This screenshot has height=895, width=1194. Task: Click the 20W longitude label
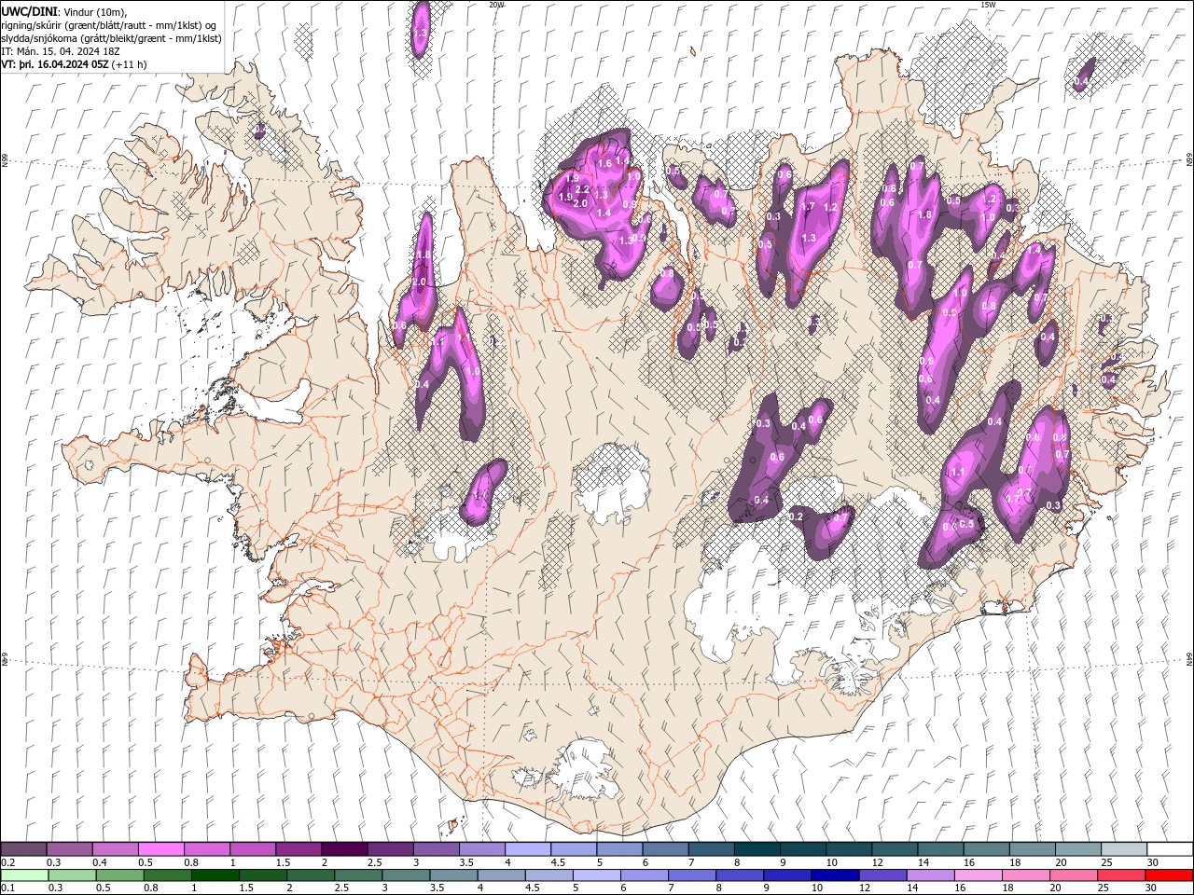pos(496,5)
